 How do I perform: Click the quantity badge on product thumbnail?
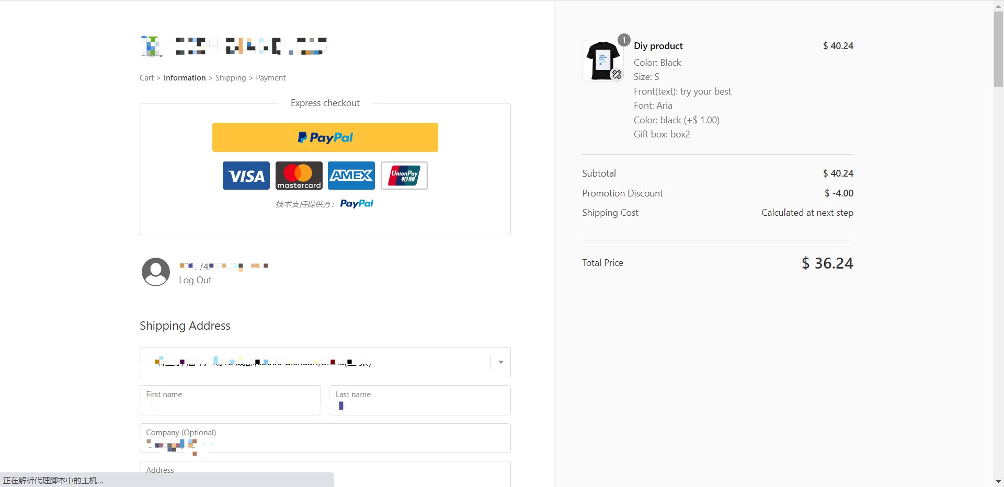coord(624,40)
